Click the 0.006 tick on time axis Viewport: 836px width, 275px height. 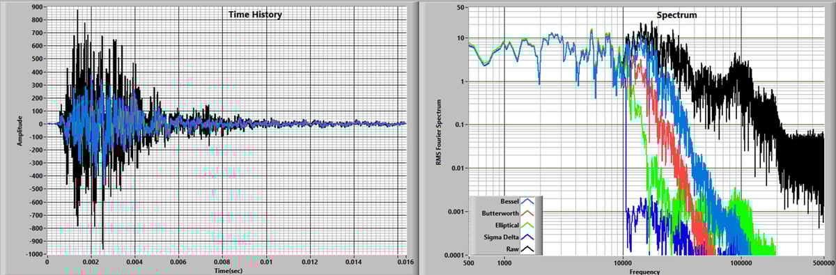pyautogui.click(x=178, y=262)
